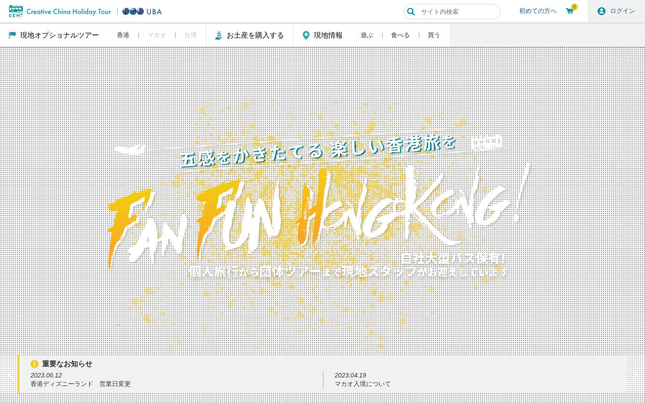The image size is (645, 403).
Task: Open the 現地情報 menu
Action: 328,35
